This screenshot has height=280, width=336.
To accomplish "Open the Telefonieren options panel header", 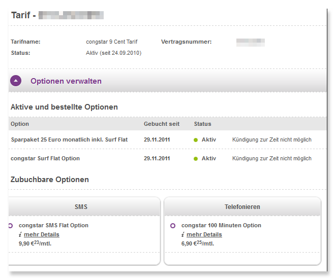I will click(x=242, y=207).
